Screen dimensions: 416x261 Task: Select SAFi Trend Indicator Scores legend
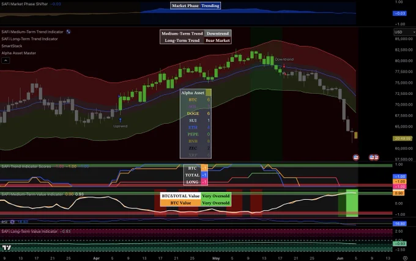pos(26,167)
